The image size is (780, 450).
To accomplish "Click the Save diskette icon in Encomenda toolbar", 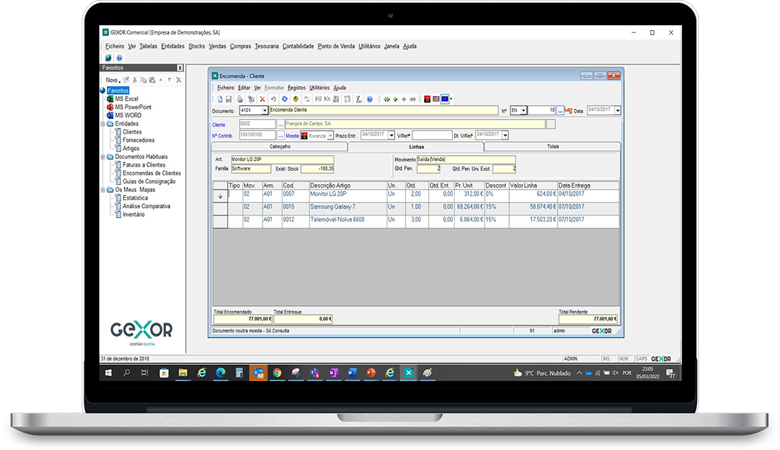I will (x=228, y=99).
